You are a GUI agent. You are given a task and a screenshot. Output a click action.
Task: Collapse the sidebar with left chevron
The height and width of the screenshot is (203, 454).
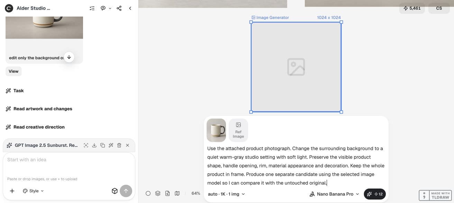coord(130,8)
